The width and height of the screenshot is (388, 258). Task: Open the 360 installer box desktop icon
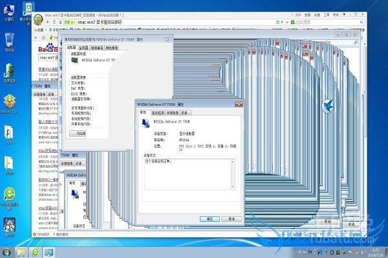(10, 104)
